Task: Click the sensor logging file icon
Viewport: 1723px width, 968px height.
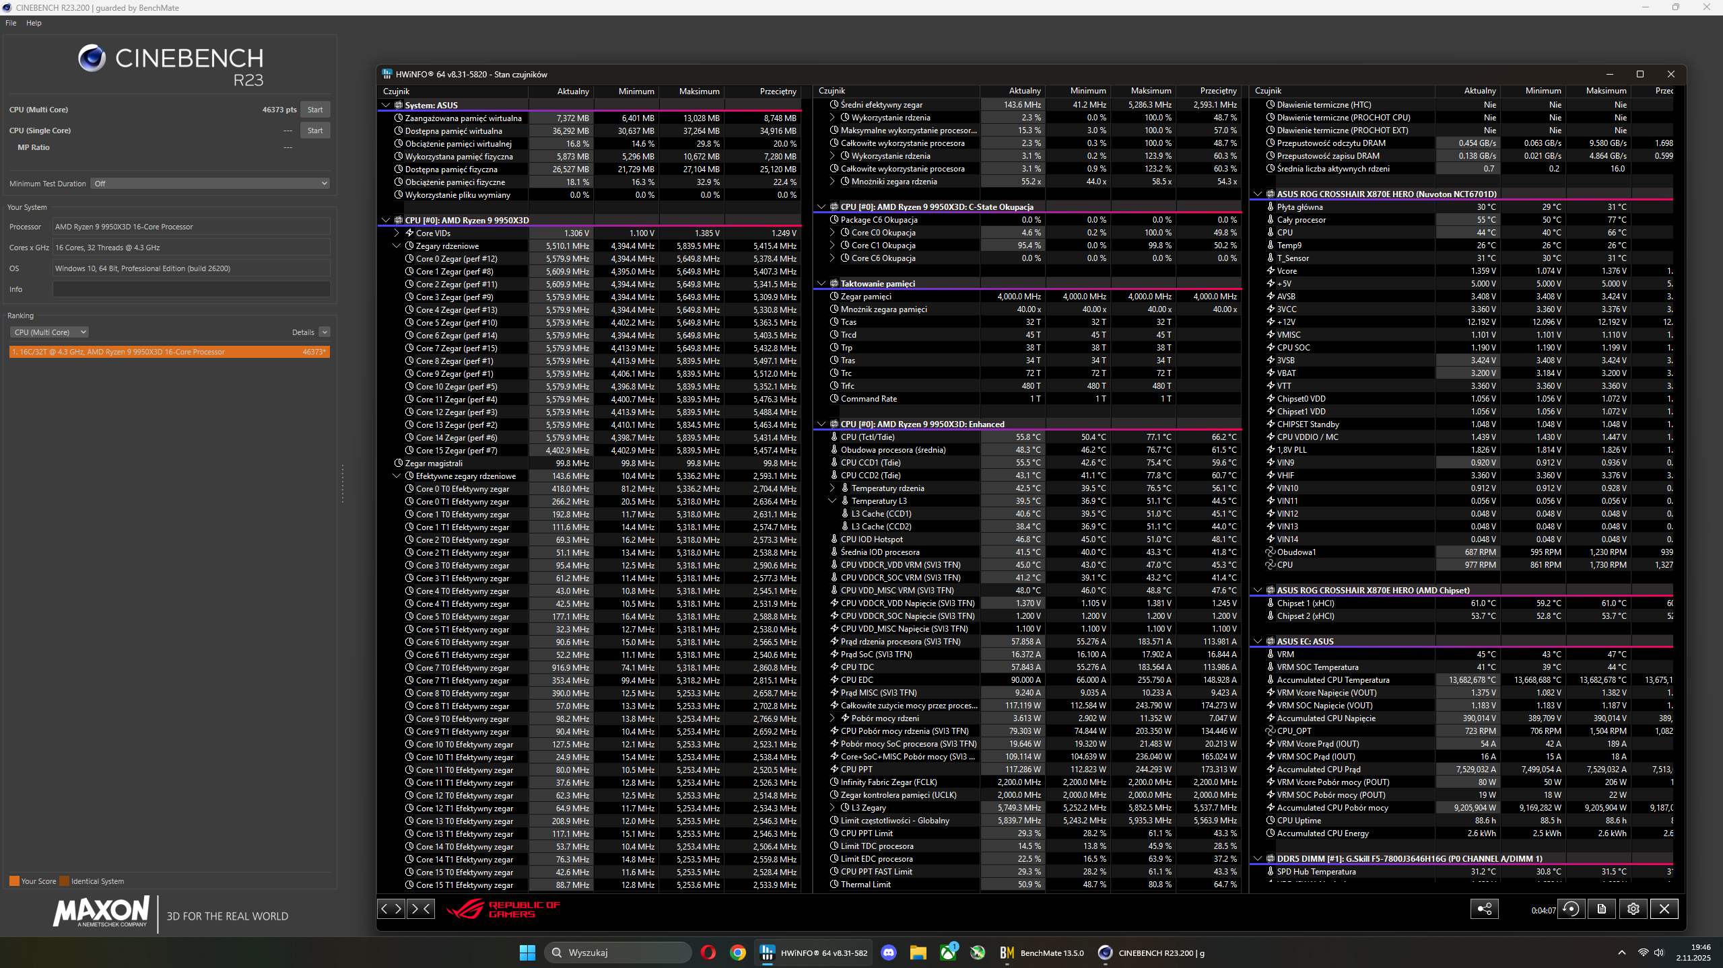Action: point(1602,909)
